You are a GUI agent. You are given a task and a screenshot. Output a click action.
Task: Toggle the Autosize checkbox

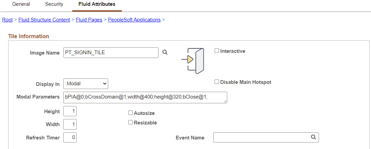pyautogui.click(x=130, y=113)
